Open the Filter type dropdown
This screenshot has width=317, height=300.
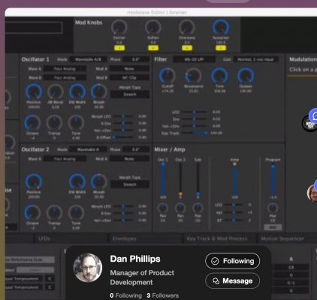point(194,59)
